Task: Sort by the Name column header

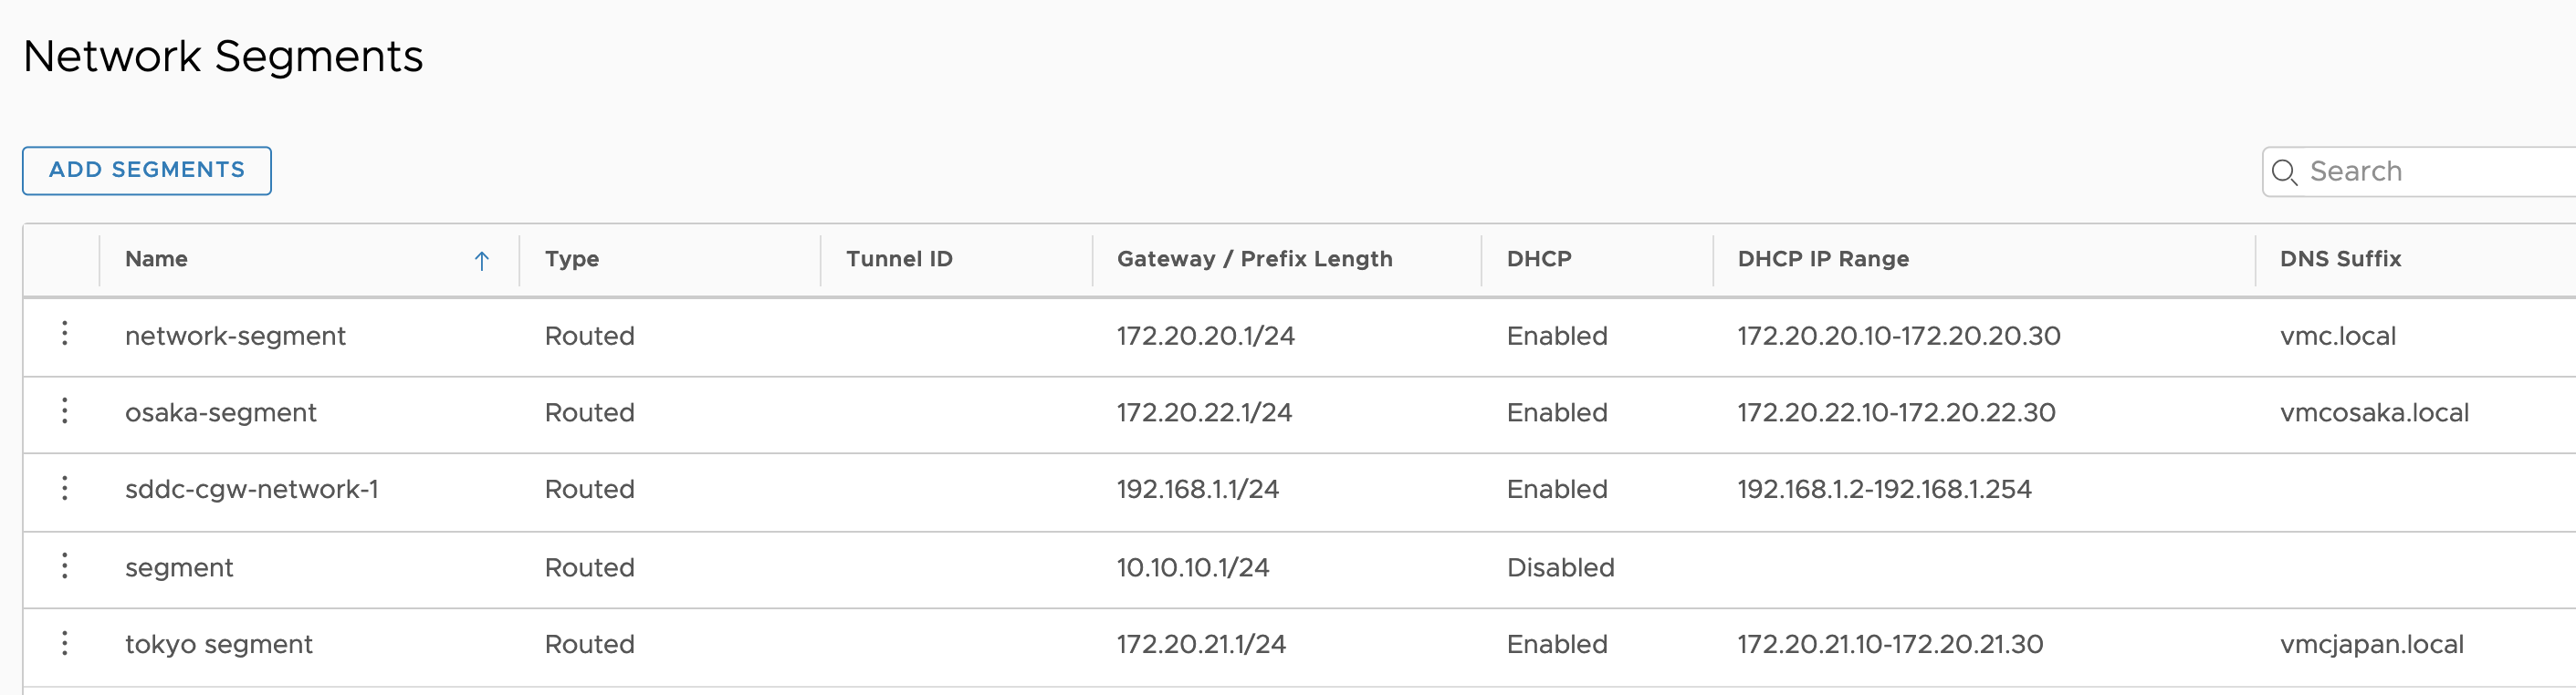Action: (157, 260)
